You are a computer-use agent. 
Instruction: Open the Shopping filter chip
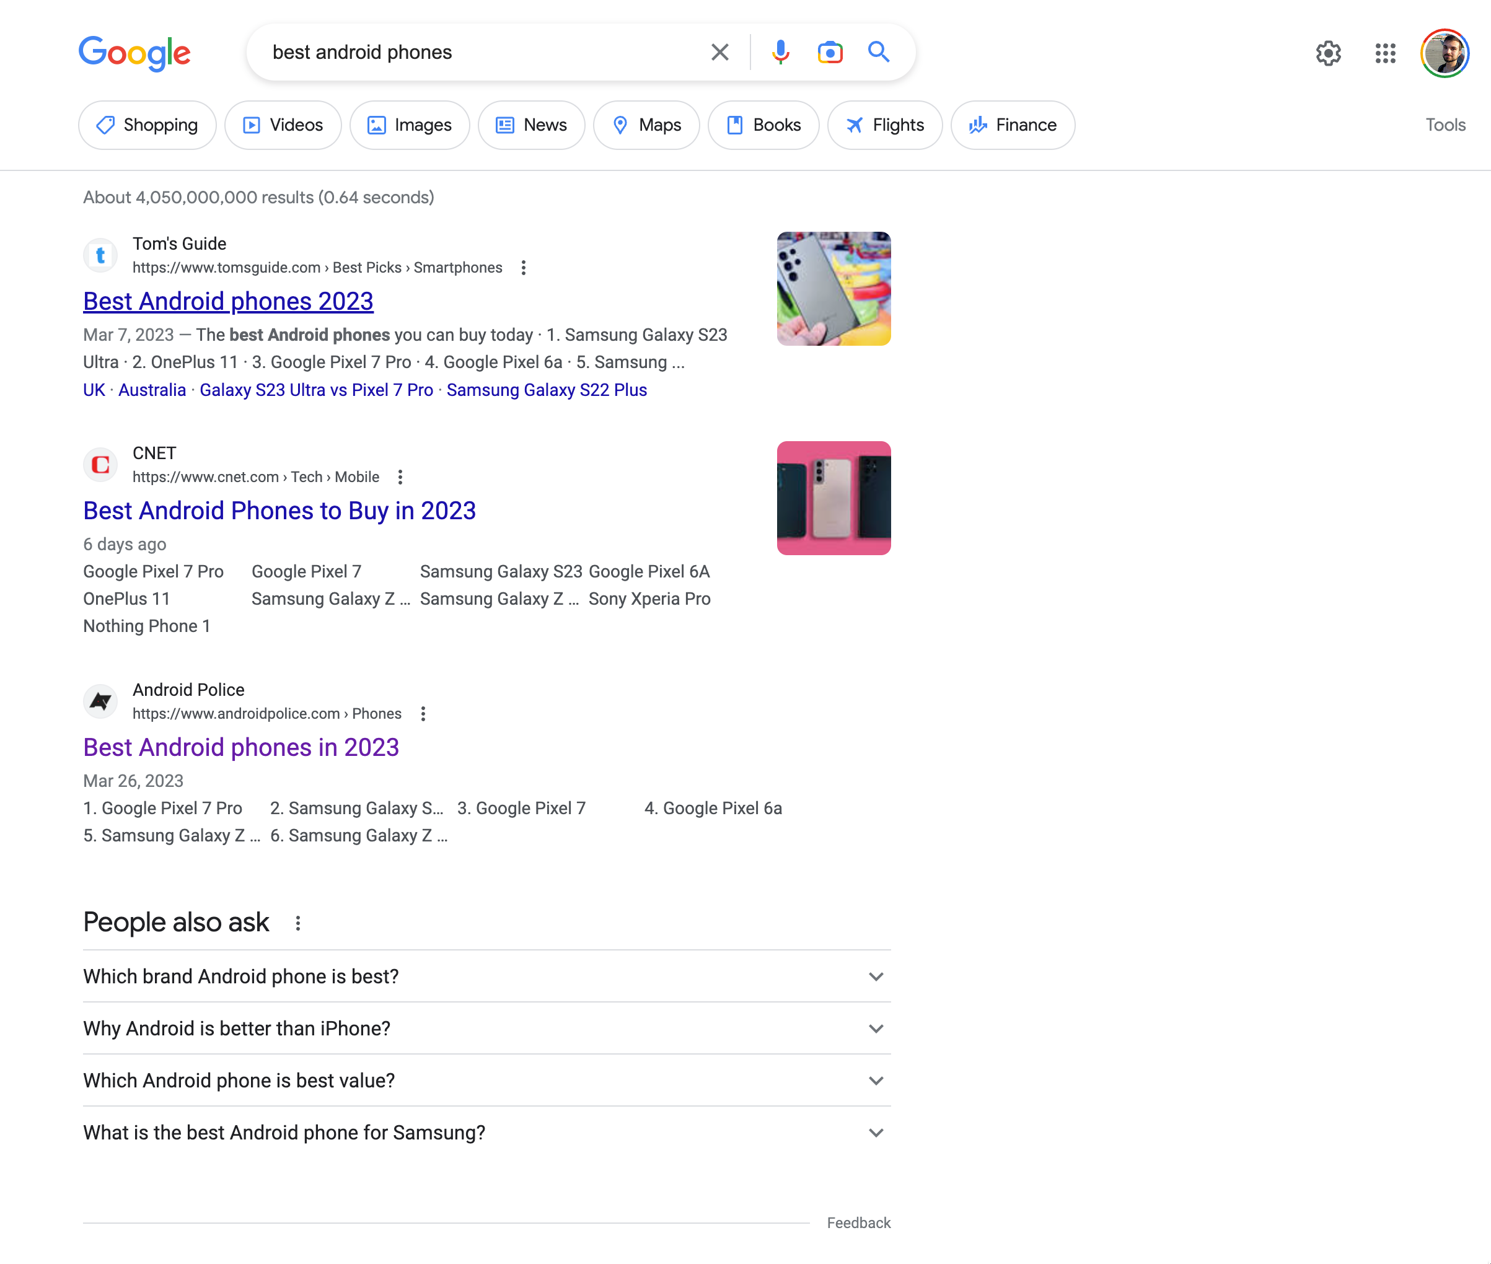(x=147, y=125)
